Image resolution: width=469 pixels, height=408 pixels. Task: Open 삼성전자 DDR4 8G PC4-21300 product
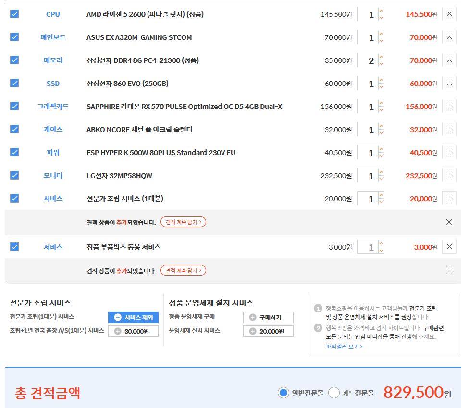coord(143,60)
